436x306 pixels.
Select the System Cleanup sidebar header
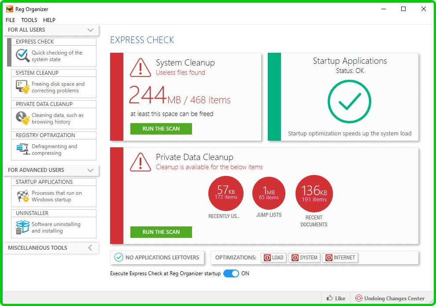coord(54,73)
